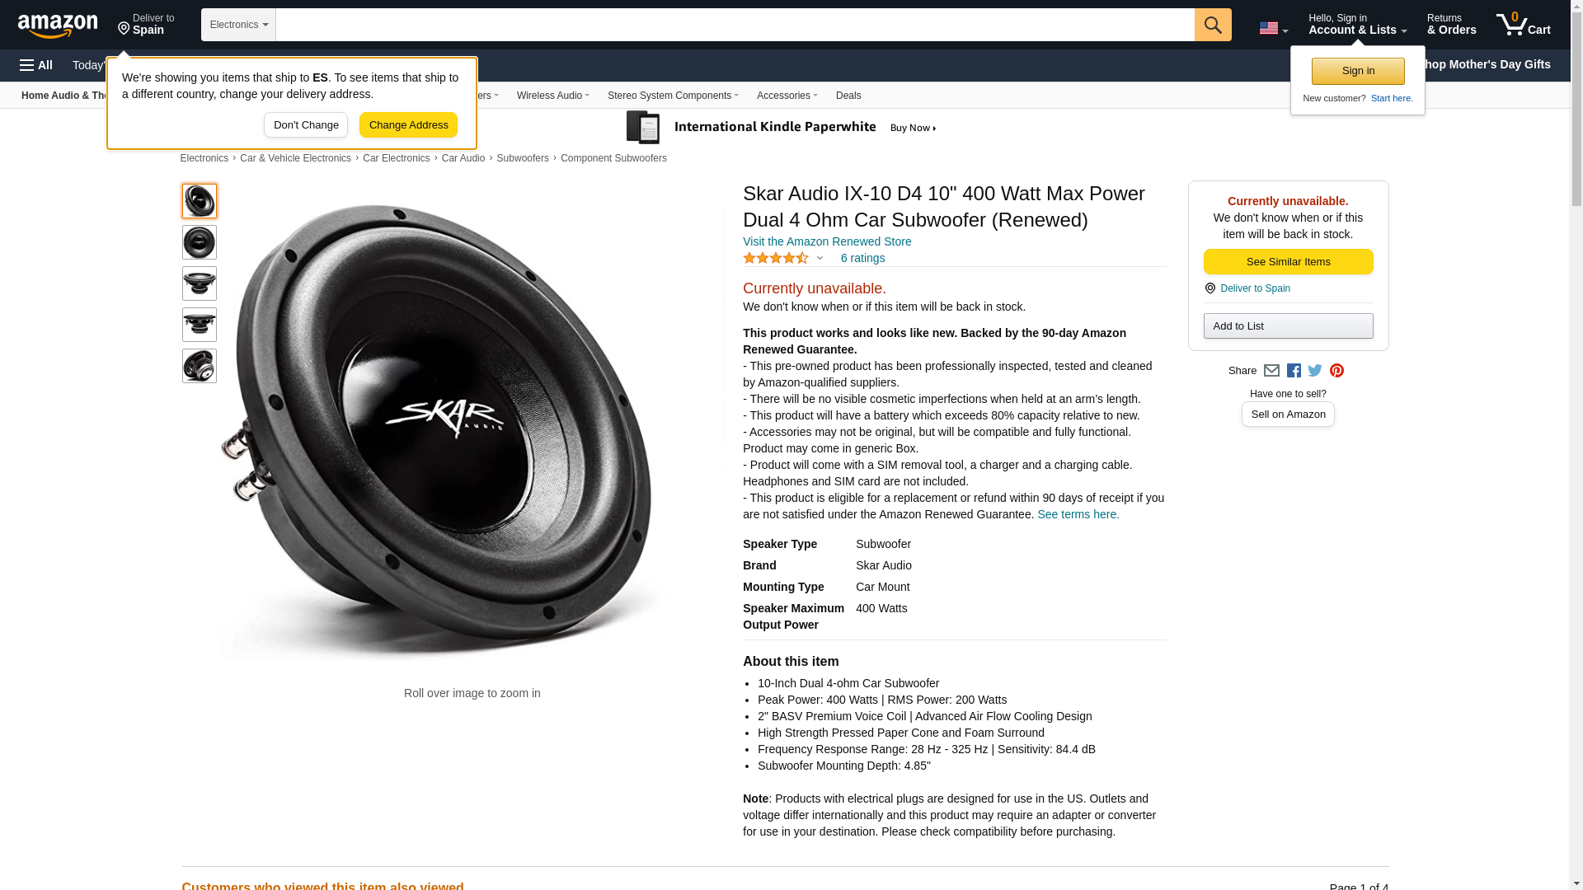
Task: Open the Wireless Audio menu
Action: (552, 96)
